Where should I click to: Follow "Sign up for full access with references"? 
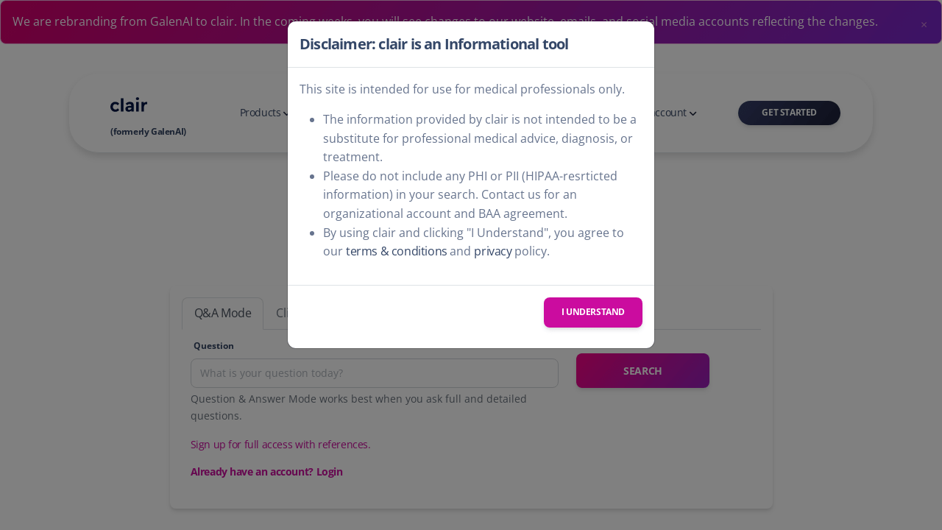(280, 445)
